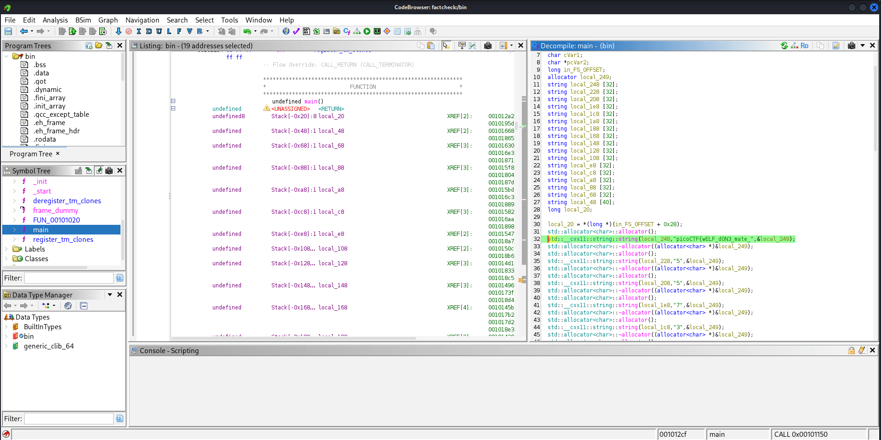
Task: Click the green play Script Manager icon
Action: (367, 31)
